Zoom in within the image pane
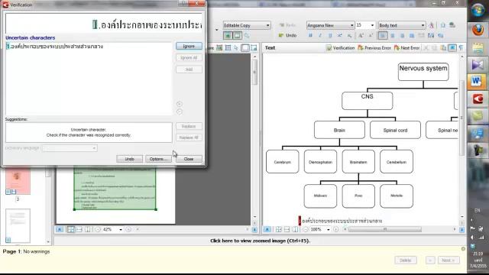489x275 pixels. point(128,229)
